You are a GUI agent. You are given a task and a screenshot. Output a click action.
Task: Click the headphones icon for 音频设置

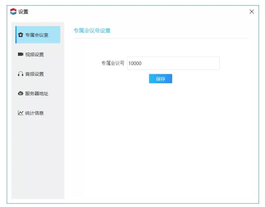[x=21, y=74]
